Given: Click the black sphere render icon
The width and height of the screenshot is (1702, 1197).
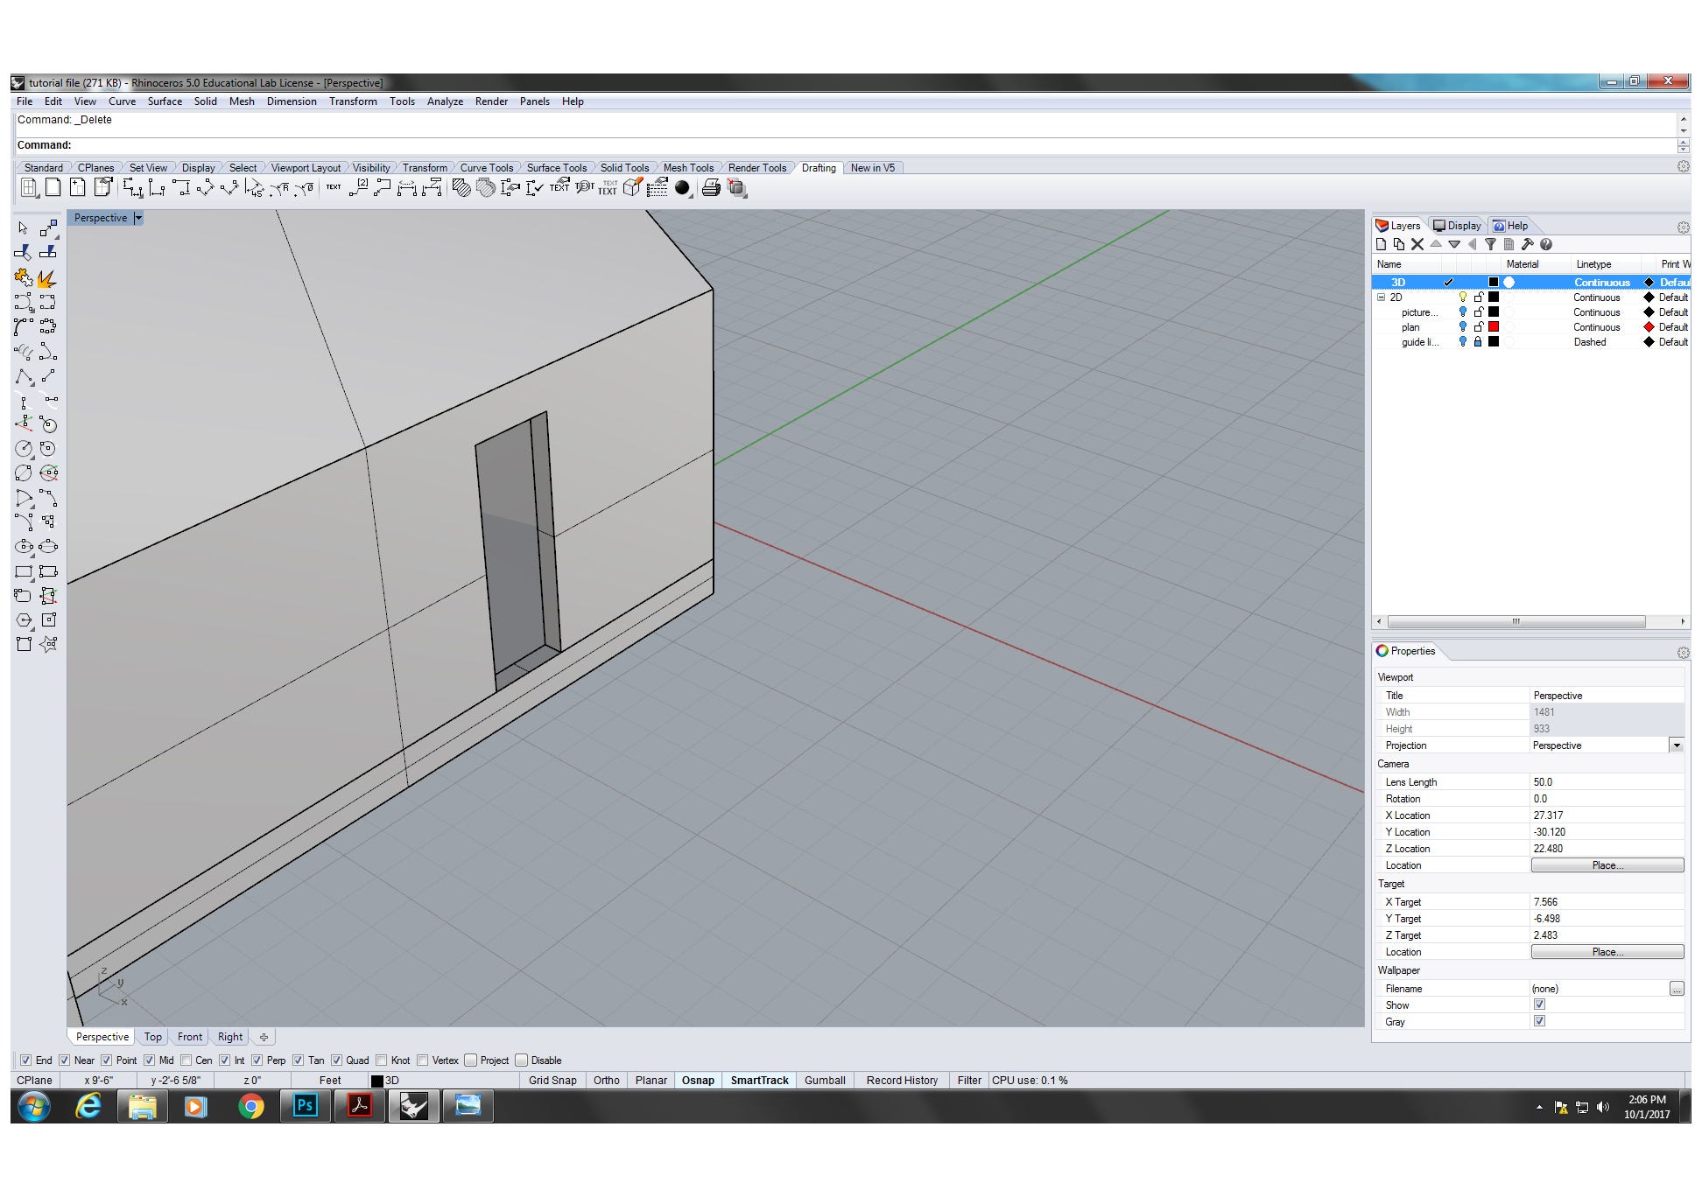Looking at the screenshot, I should (x=682, y=187).
